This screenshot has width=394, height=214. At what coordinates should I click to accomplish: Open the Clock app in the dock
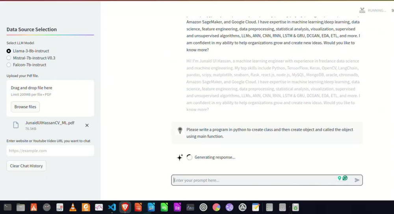tap(47, 207)
